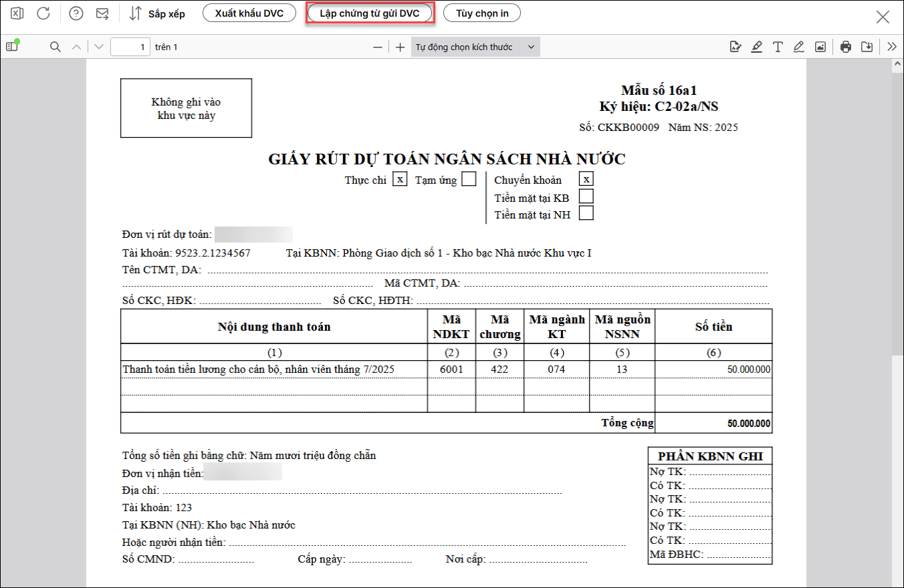Open the find in document search
904x588 pixels.
[x=55, y=47]
